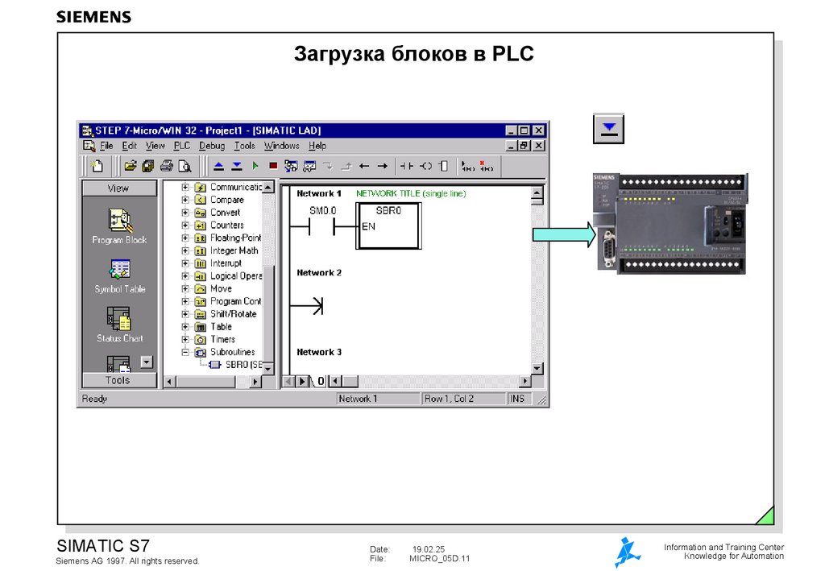The image size is (825, 571).
Task: Insert a box using the toolbar icon
Action: coord(444,166)
